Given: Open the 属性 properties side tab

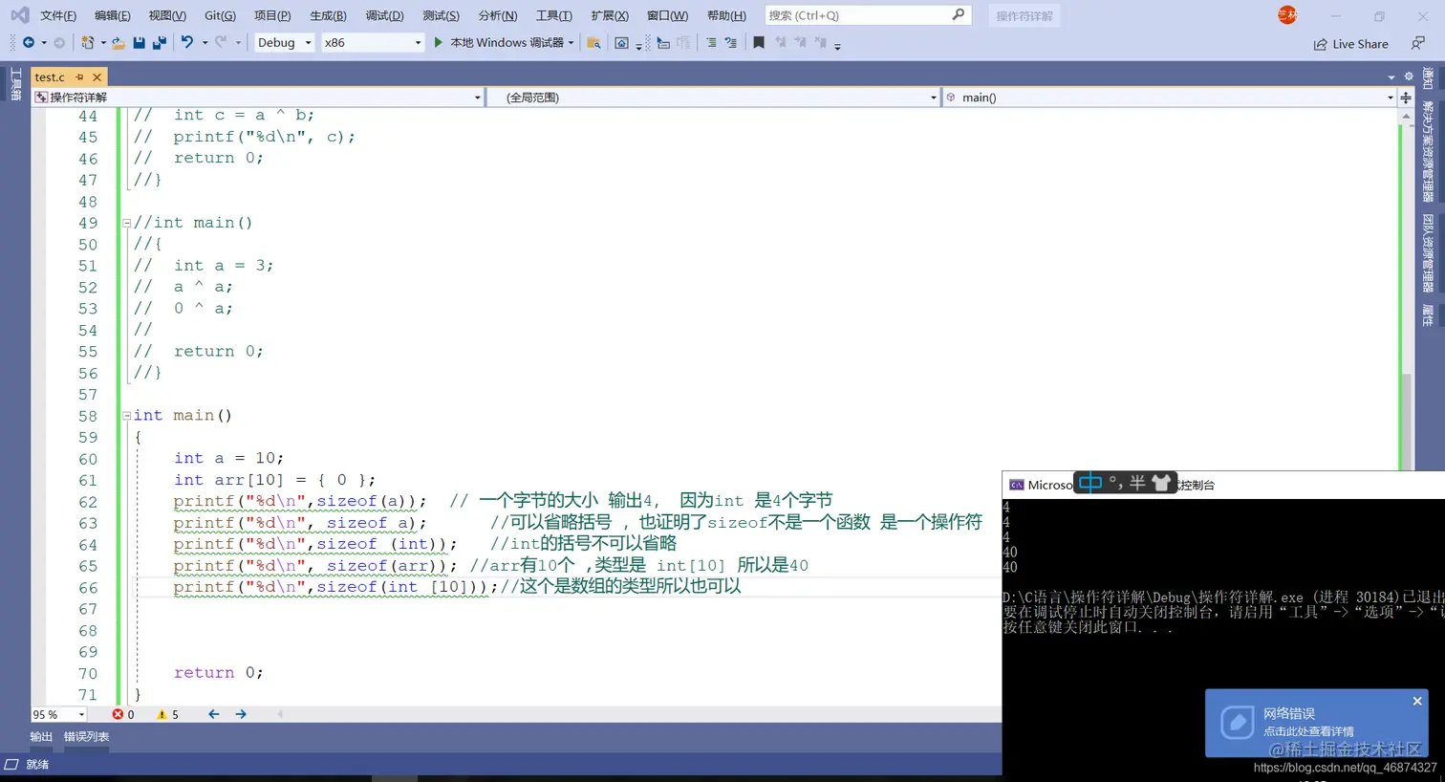Looking at the screenshot, I should tap(1428, 315).
